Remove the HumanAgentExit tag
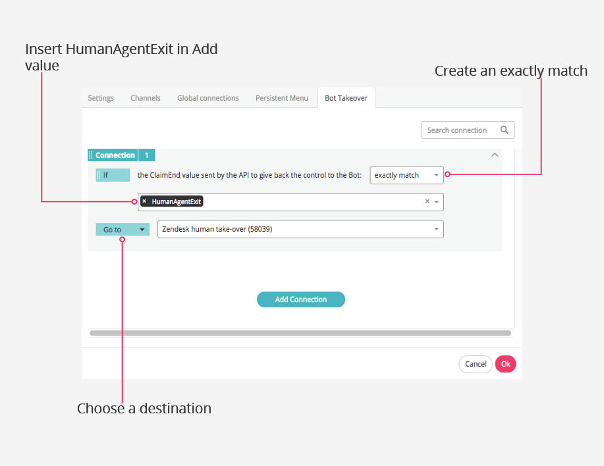The image size is (604, 466). point(144,201)
